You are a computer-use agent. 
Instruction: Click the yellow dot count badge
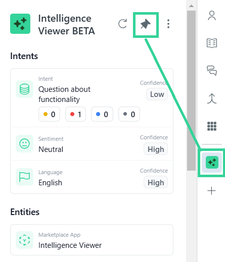[x=49, y=114]
